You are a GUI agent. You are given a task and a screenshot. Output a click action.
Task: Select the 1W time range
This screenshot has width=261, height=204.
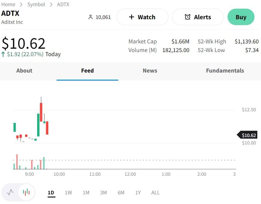point(68,193)
